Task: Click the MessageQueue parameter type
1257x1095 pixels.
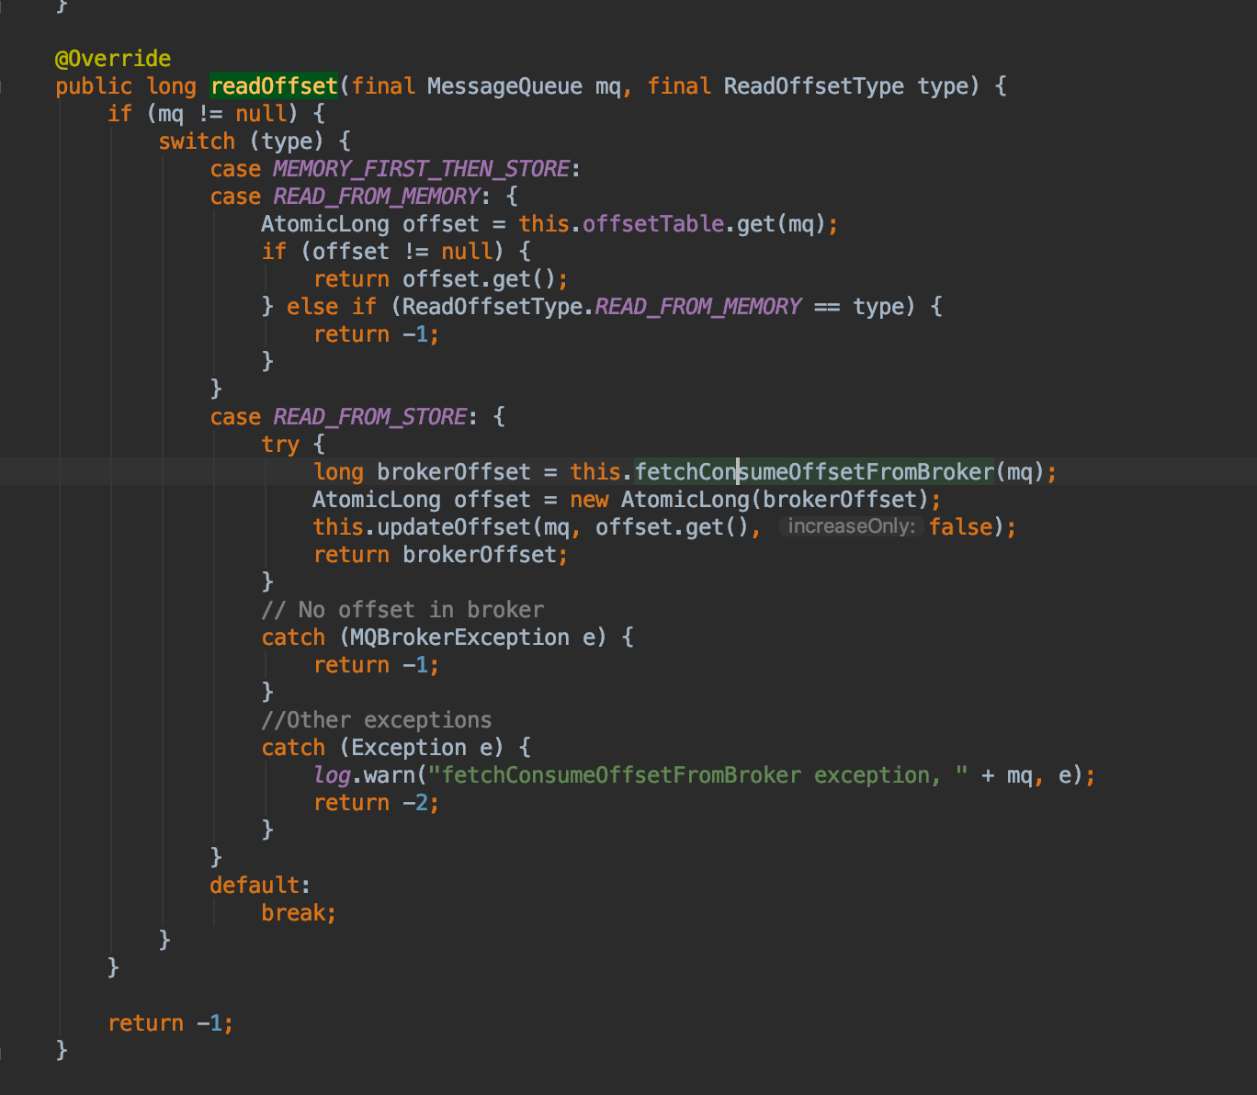Action: click(504, 86)
